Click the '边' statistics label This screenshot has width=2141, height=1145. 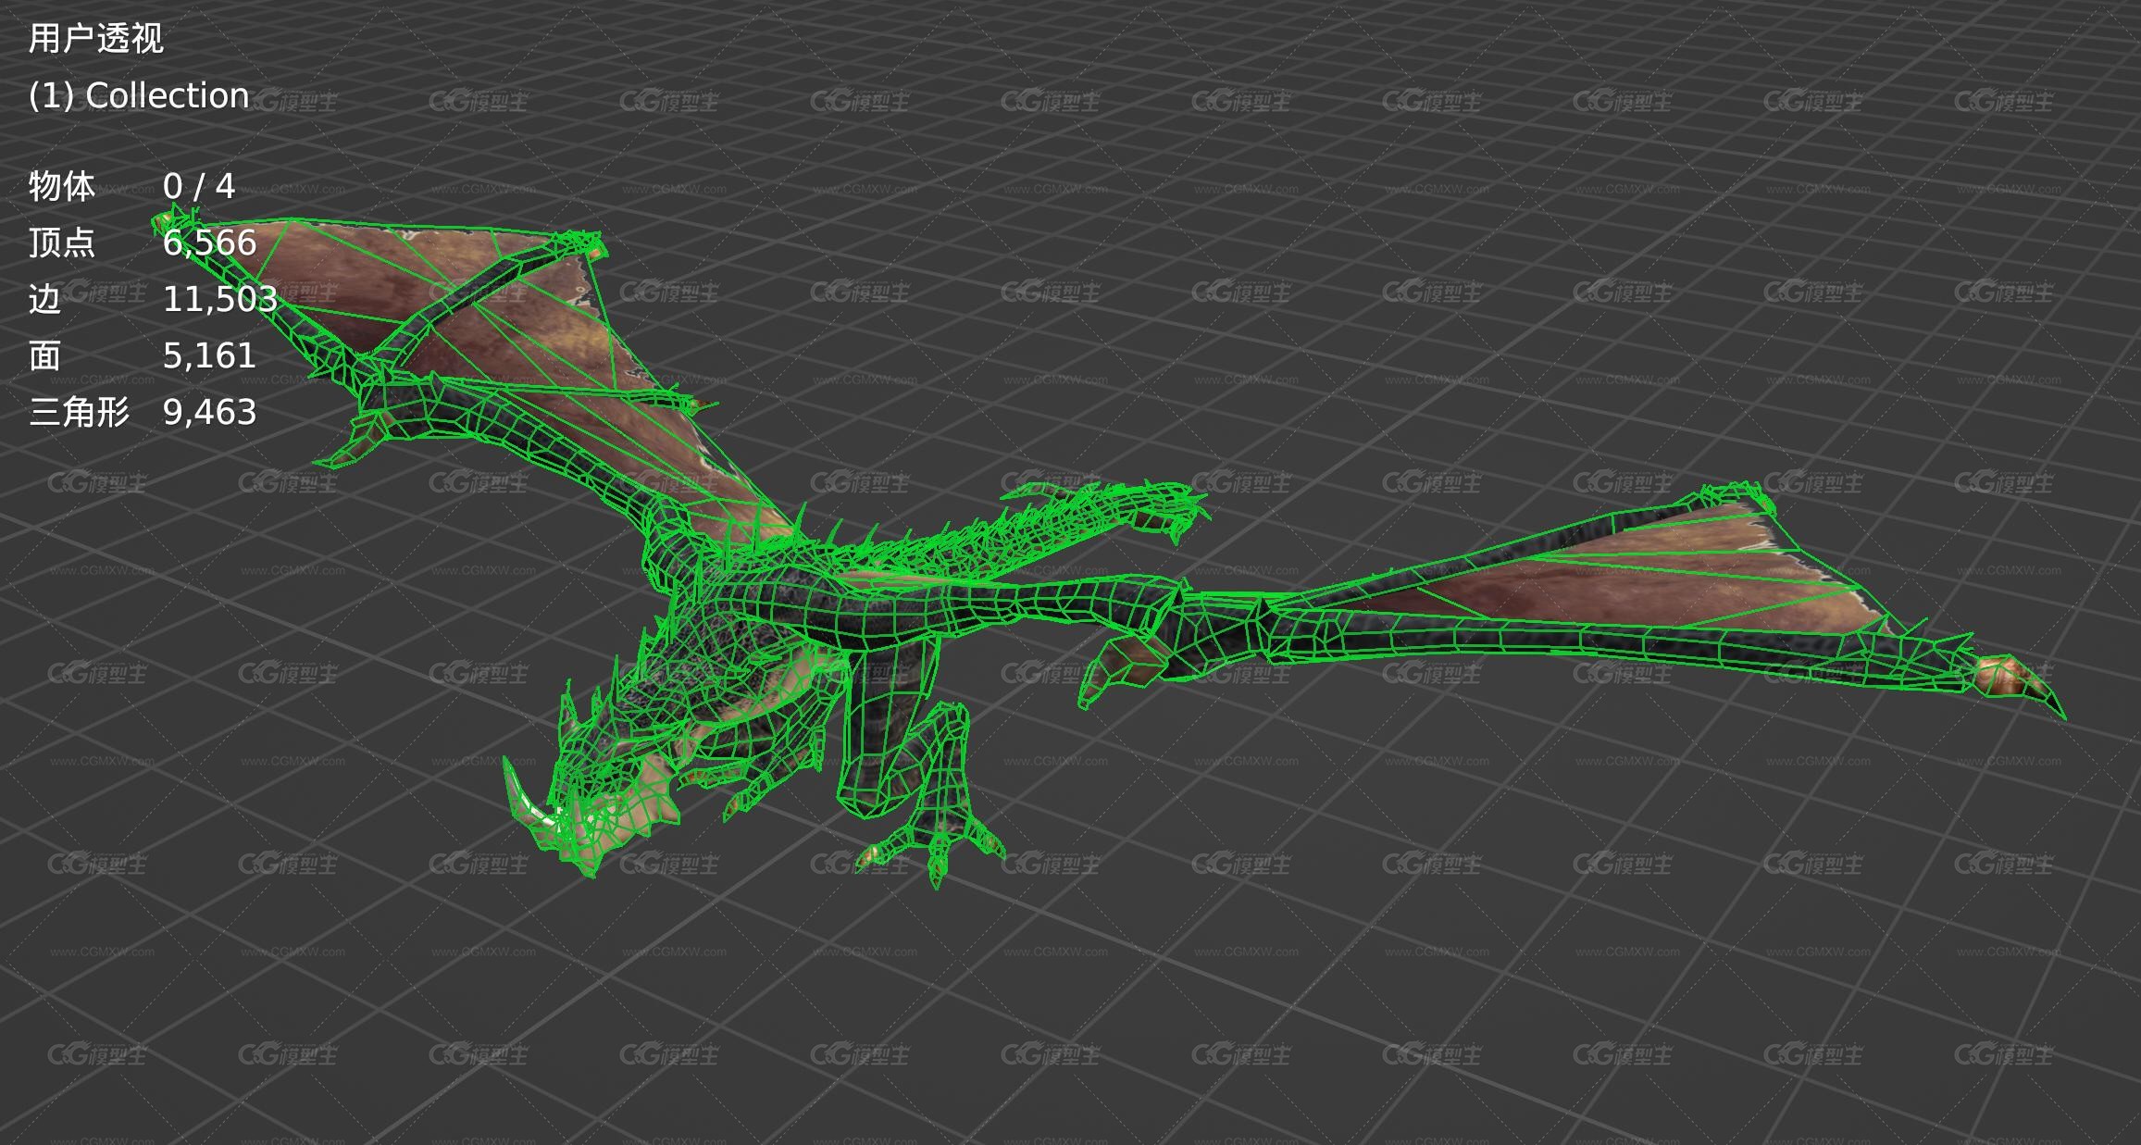(44, 299)
